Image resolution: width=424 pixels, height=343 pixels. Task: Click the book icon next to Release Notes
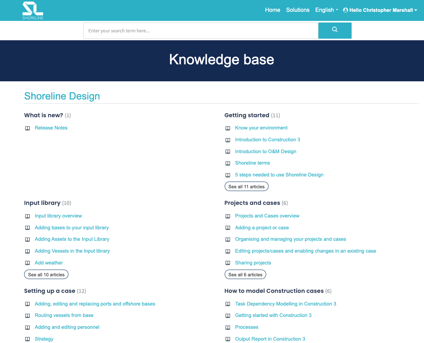[28, 128]
